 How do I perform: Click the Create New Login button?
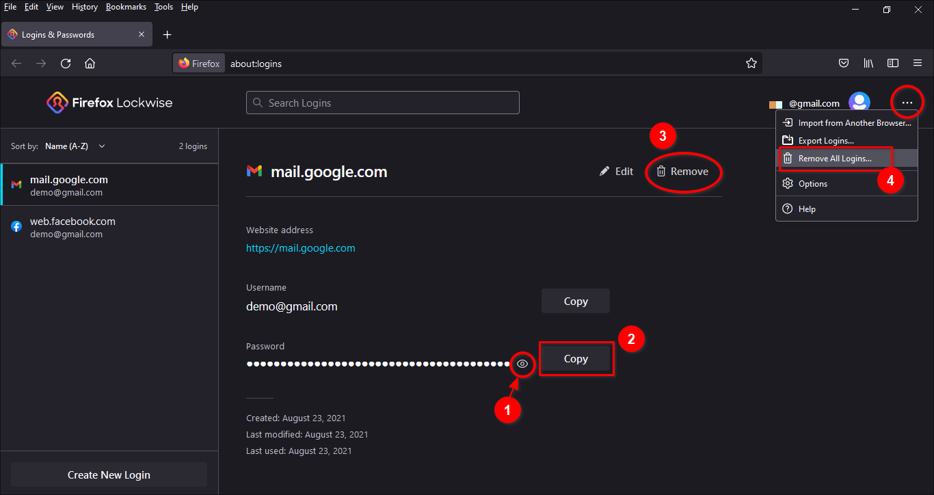coord(109,474)
